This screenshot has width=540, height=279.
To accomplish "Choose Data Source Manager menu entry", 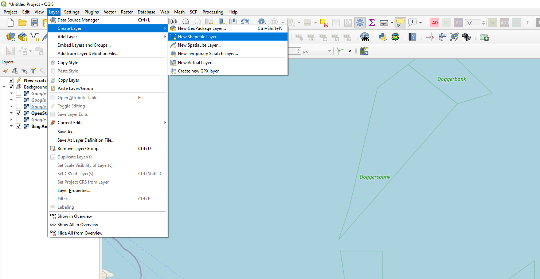I will point(107,20).
